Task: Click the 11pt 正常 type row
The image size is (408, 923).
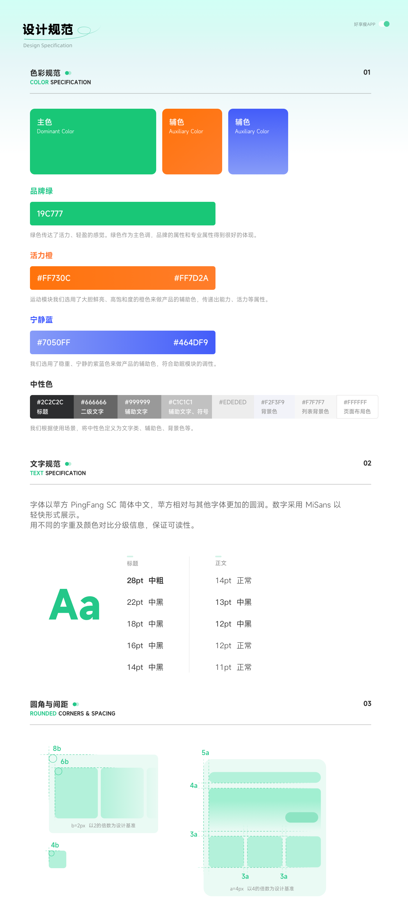Action: 233,668
